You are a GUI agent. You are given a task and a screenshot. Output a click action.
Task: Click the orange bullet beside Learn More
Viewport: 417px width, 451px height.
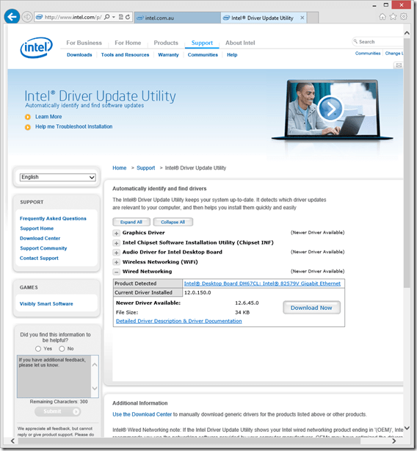click(28, 117)
